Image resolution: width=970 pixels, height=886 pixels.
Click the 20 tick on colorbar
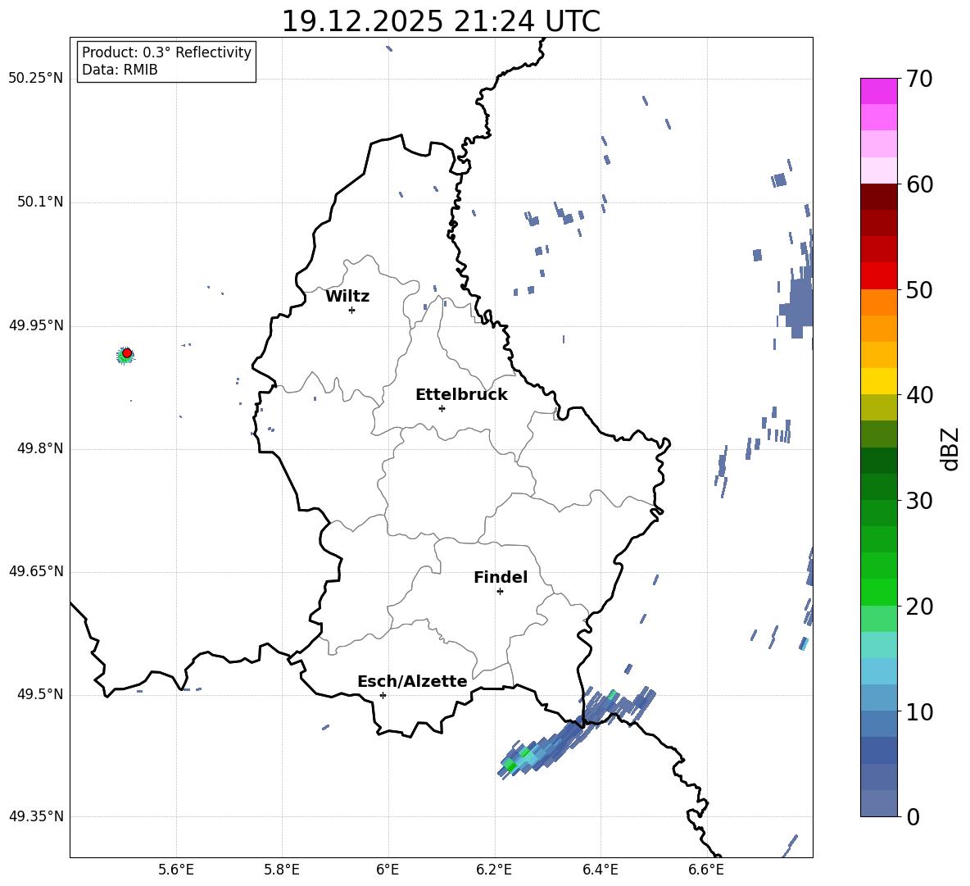point(919,607)
